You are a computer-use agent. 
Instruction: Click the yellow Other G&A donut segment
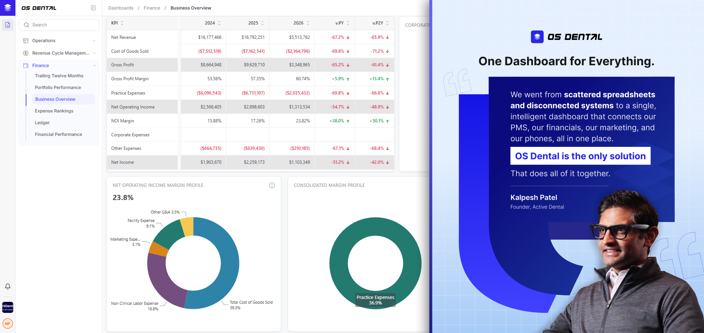coord(188,226)
